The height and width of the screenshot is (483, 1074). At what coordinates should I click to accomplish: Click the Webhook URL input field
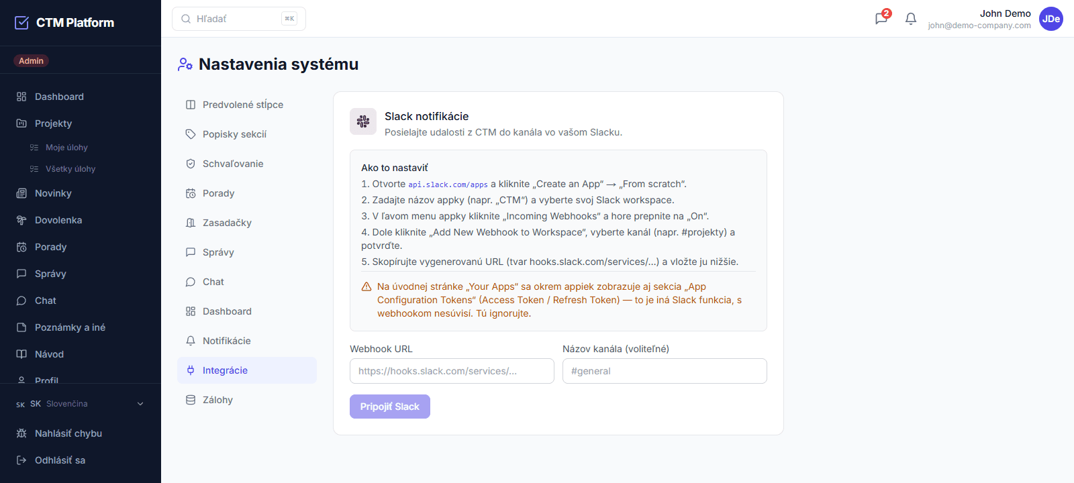(x=452, y=371)
